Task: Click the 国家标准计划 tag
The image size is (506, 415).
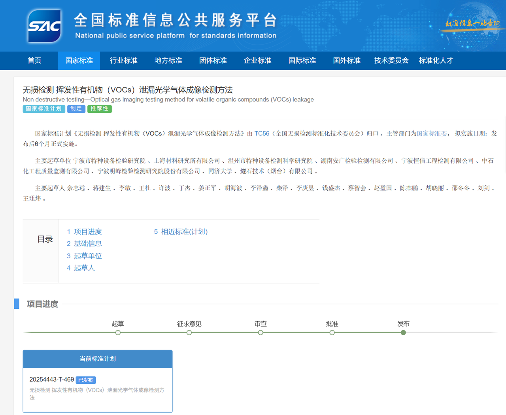Action: [x=44, y=109]
